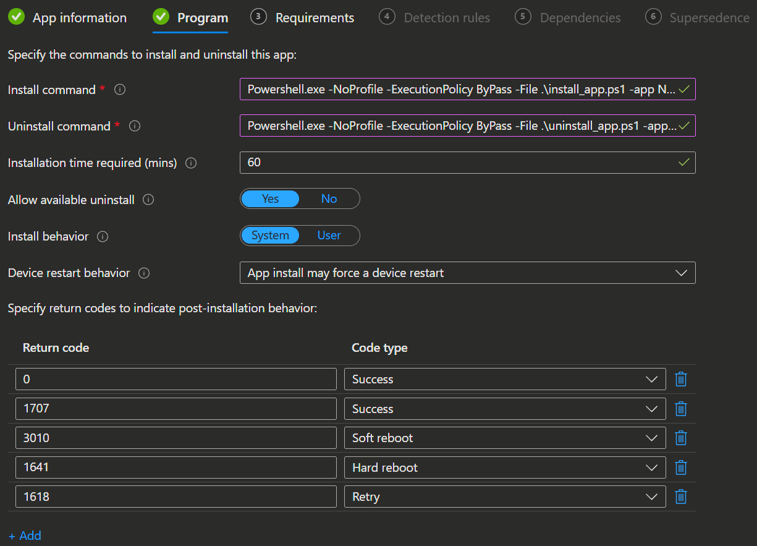Screen dimensions: 757x546
Task: Click info icon next to Install behavior
Action: (x=103, y=236)
